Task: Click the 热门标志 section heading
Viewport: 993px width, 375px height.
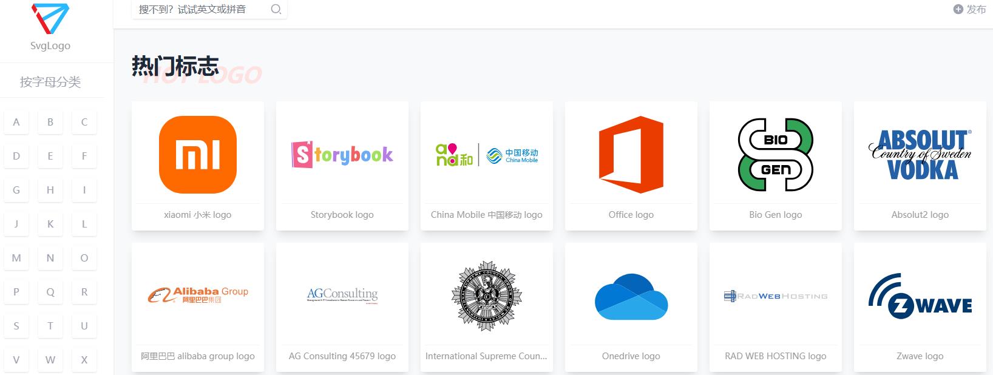Action: click(175, 66)
